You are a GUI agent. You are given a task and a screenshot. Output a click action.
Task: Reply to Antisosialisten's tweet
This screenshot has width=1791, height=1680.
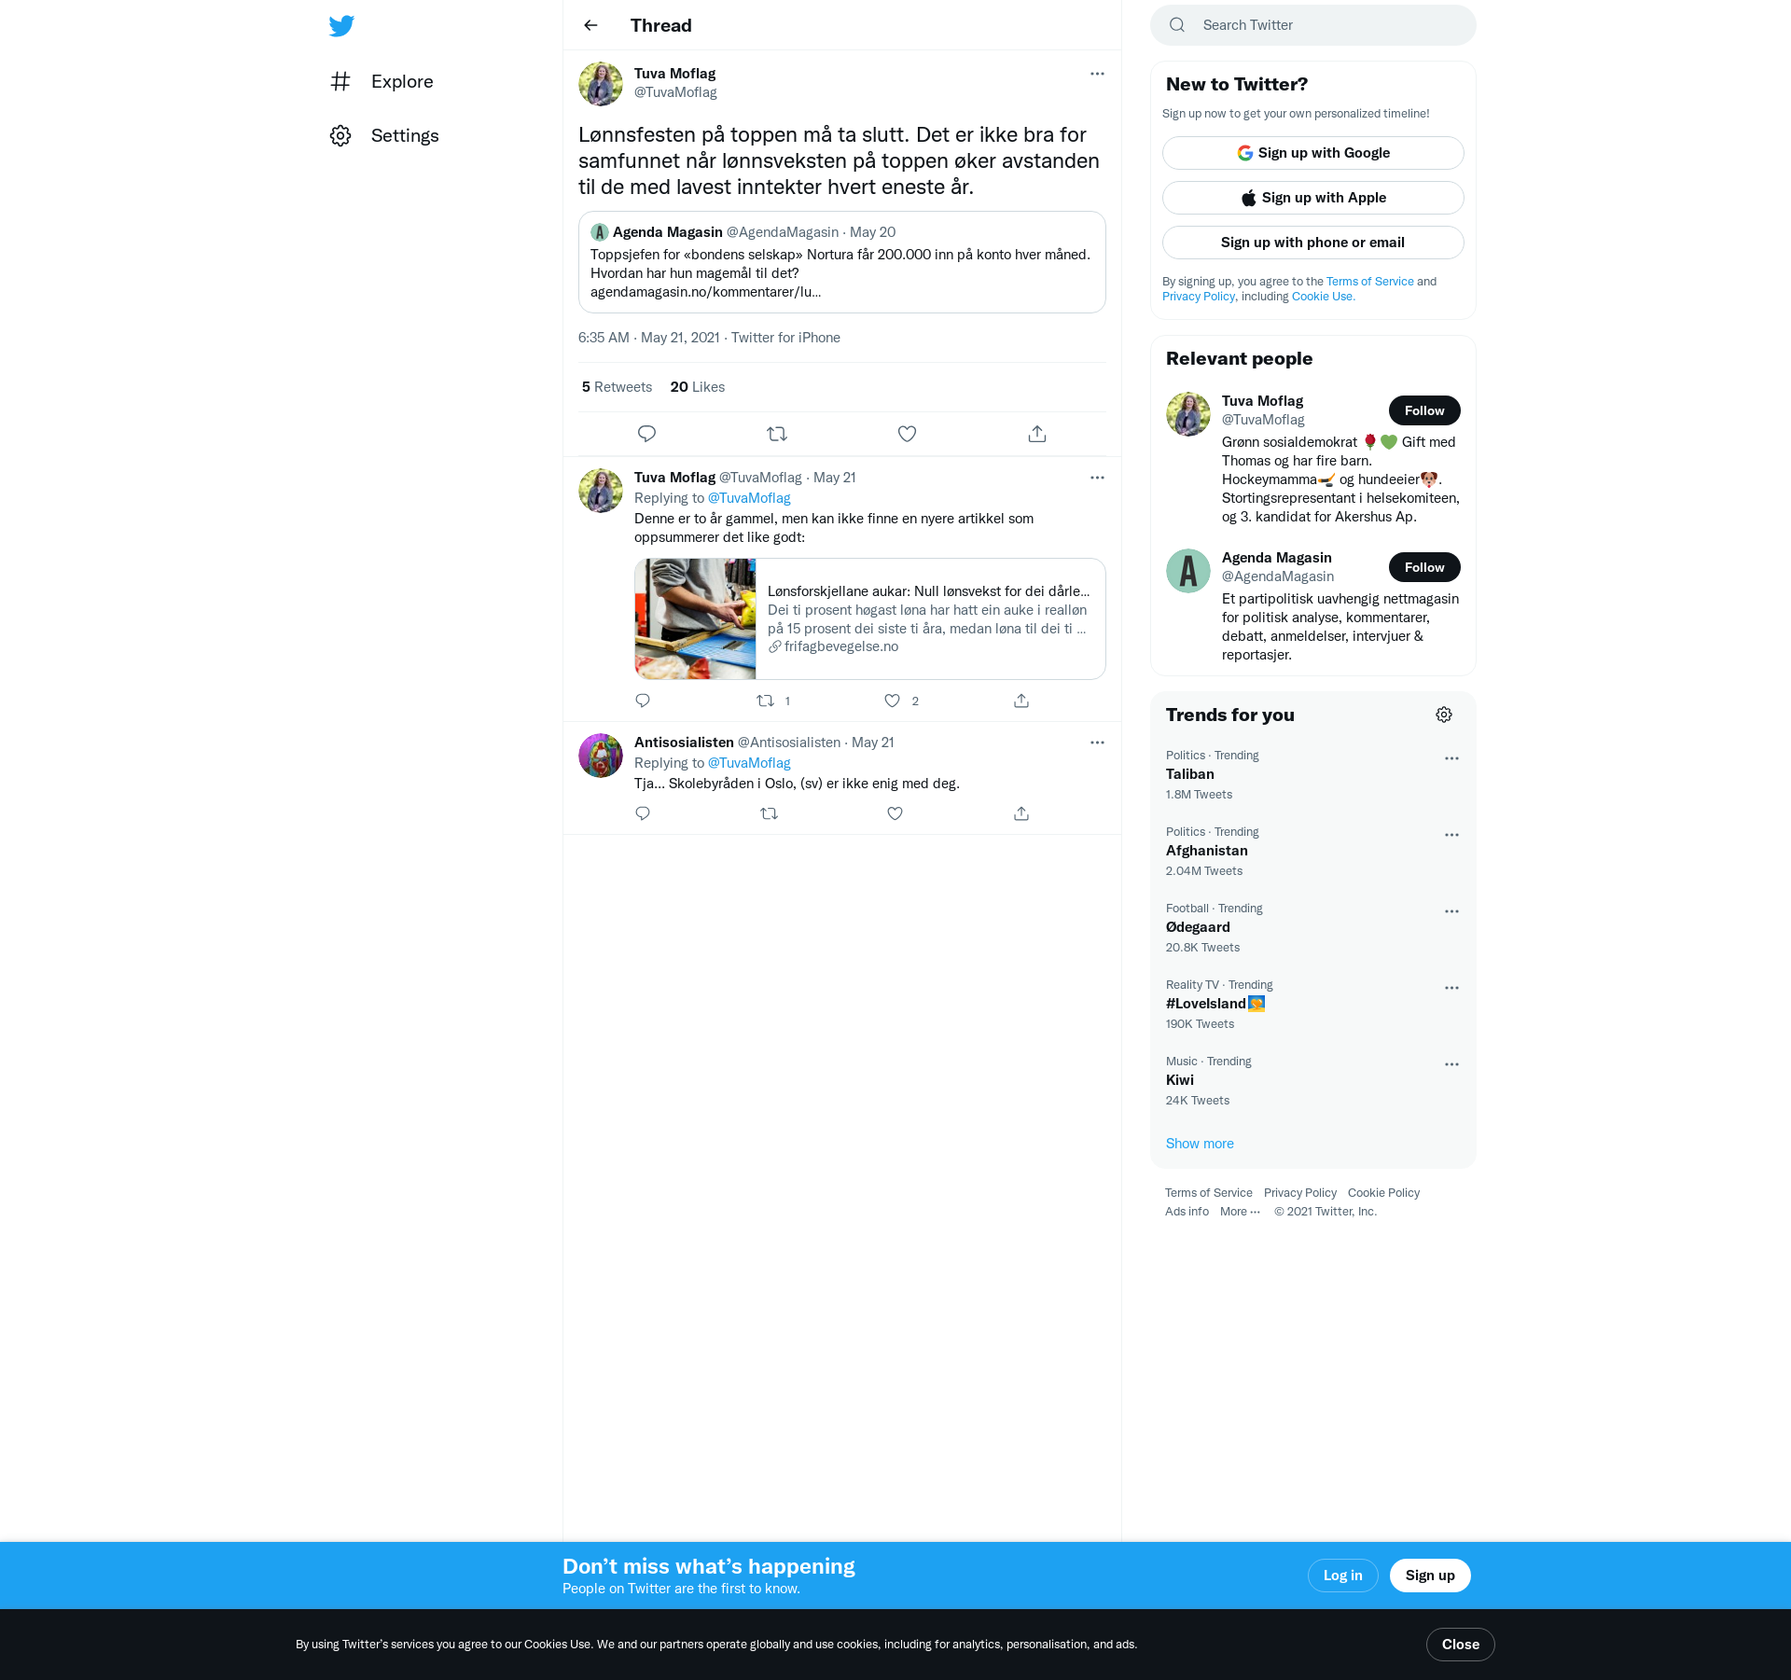643,813
